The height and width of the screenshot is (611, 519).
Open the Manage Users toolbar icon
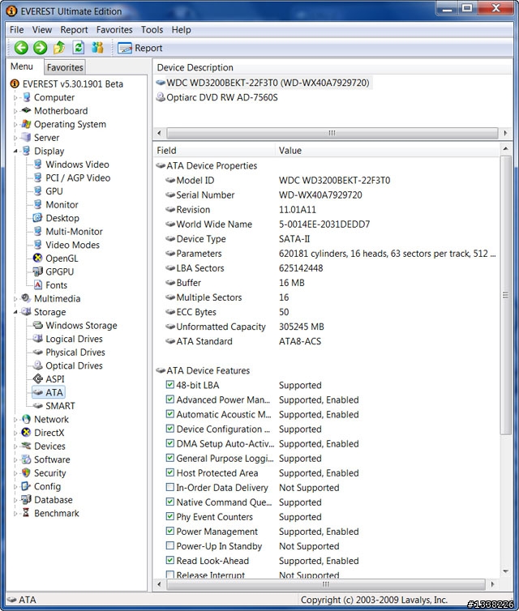click(97, 48)
